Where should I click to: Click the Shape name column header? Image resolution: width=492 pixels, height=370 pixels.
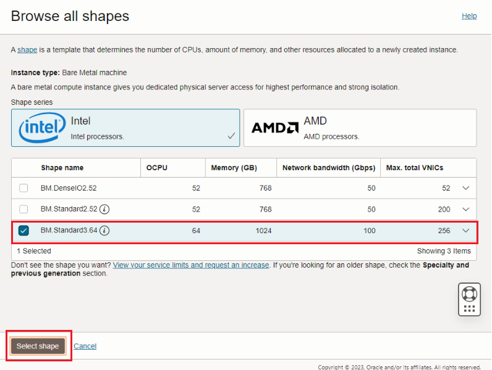pyautogui.click(x=62, y=168)
